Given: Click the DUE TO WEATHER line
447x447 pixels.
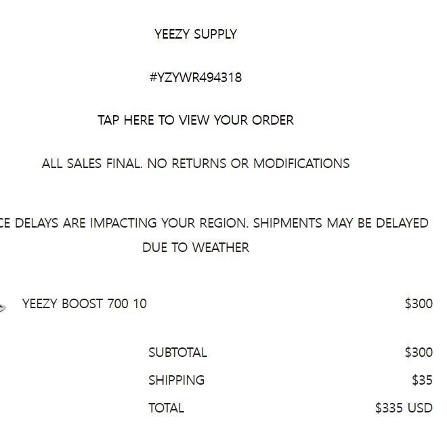Looking at the screenshot, I should click(x=196, y=247).
